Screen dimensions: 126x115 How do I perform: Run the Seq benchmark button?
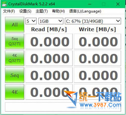point(15,75)
